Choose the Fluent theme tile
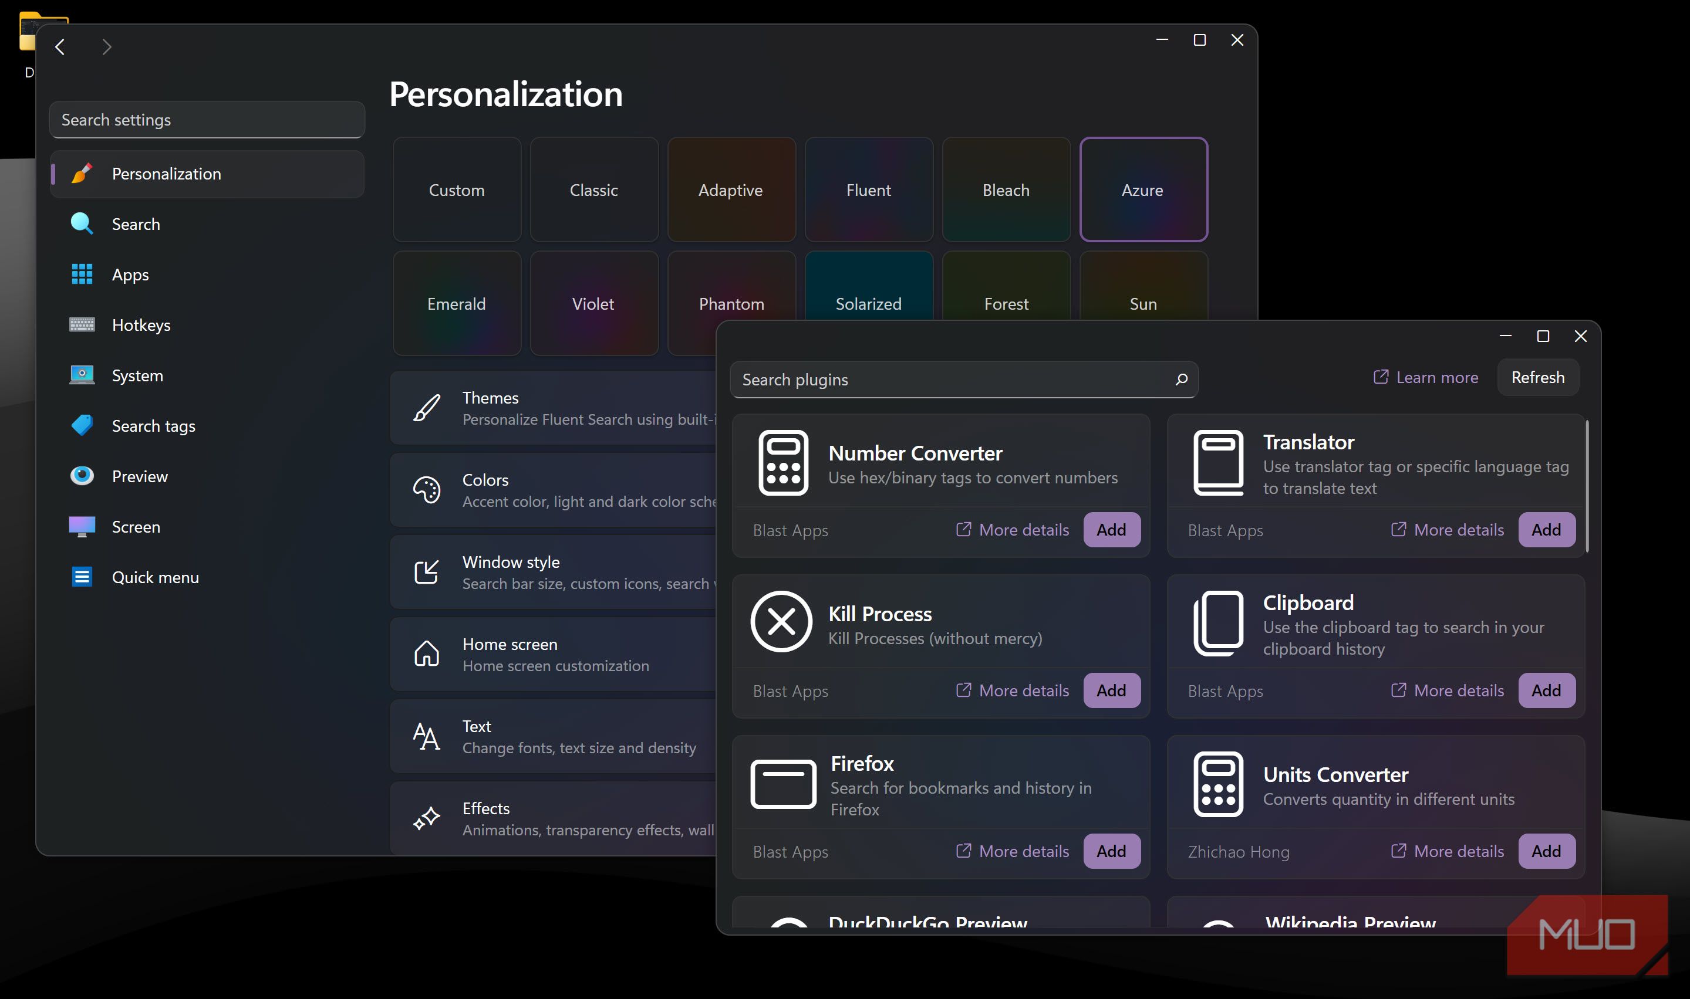The height and width of the screenshot is (999, 1690). 869,190
